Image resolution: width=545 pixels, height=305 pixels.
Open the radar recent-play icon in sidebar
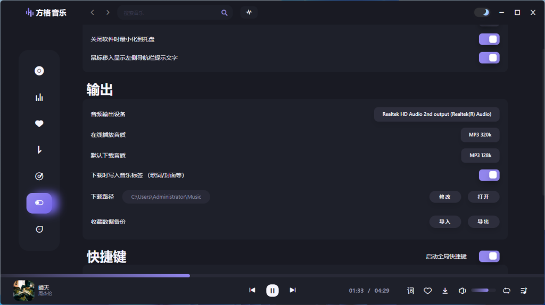[39, 176]
